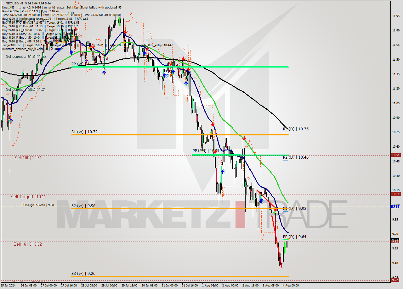The width and height of the screenshot is (403, 289).
Task: Click the Sell correction 38.2 label
Action: pos(26,90)
